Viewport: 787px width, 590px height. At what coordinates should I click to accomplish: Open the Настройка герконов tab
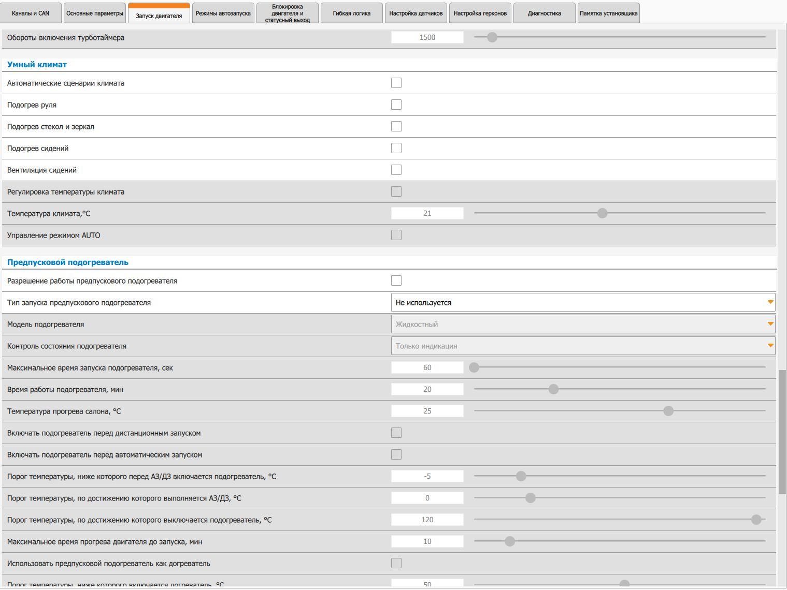[480, 13]
